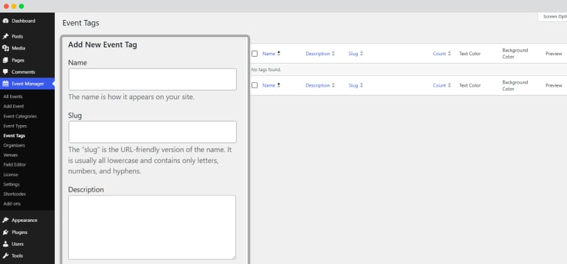Go to Settings submenu
567x264 pixels.
[11, 184]
